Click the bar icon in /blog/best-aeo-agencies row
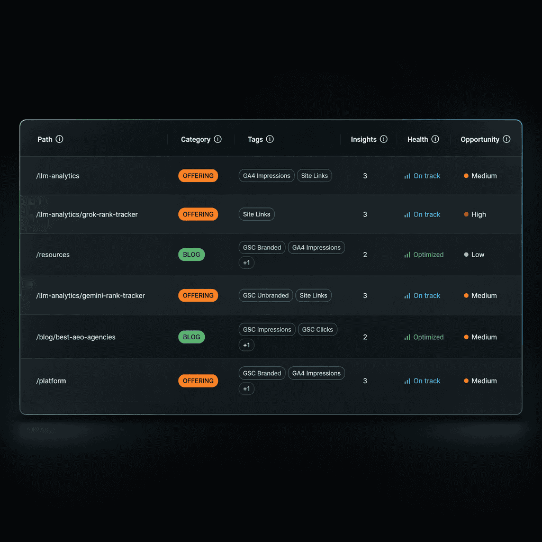542x542 pixels. pos(407,337)
